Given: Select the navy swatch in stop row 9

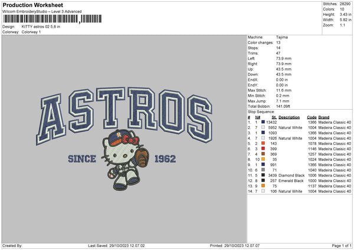Looking at the screenshot, I should (263, 165).
